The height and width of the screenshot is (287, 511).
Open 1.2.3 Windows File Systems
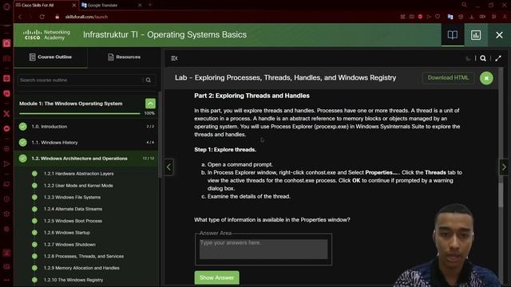click(x=72, y=197)
